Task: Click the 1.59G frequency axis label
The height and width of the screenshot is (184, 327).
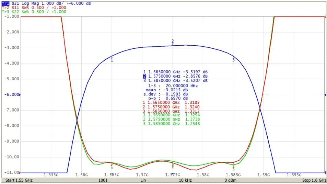Action: click(264, 175)
